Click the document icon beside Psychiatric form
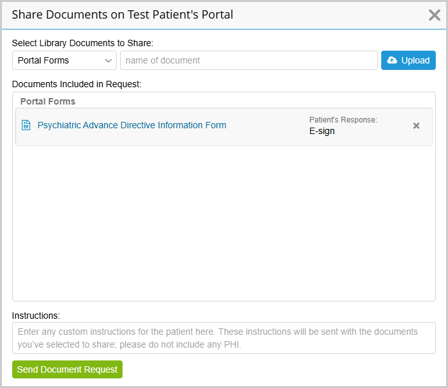This screenshot has width=448, height=388. point(26,125)
